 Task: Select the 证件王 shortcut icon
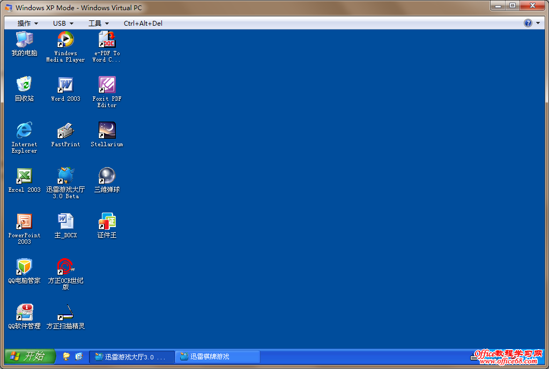click(107, 225)
